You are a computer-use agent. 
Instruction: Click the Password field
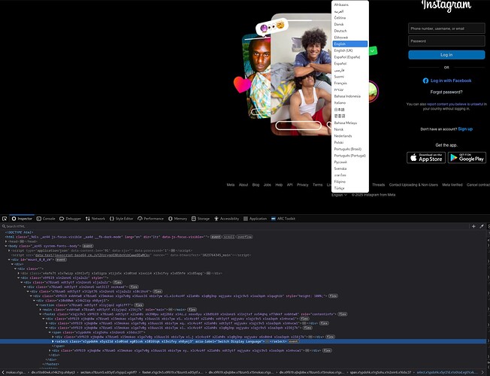coord(446,41)
